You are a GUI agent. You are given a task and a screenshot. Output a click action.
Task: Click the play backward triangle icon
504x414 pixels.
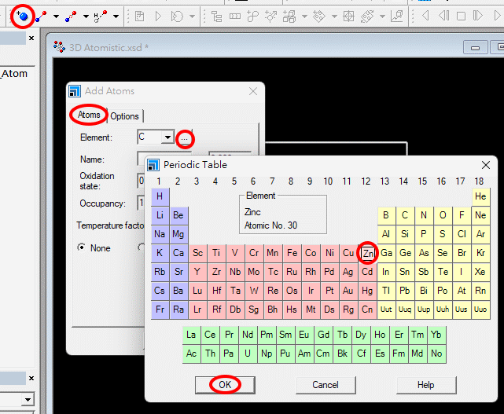coord(425,15)
